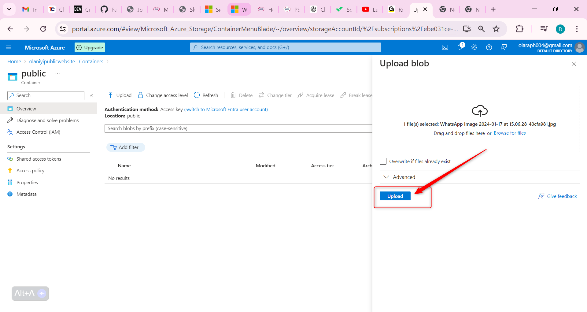Expand the Advanced section
This screenshot has width=587, height=312.
pyautogui.click(x=399, y=177)
